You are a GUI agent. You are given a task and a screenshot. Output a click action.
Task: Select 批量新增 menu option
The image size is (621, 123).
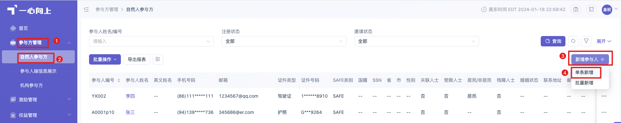[584, 83]
